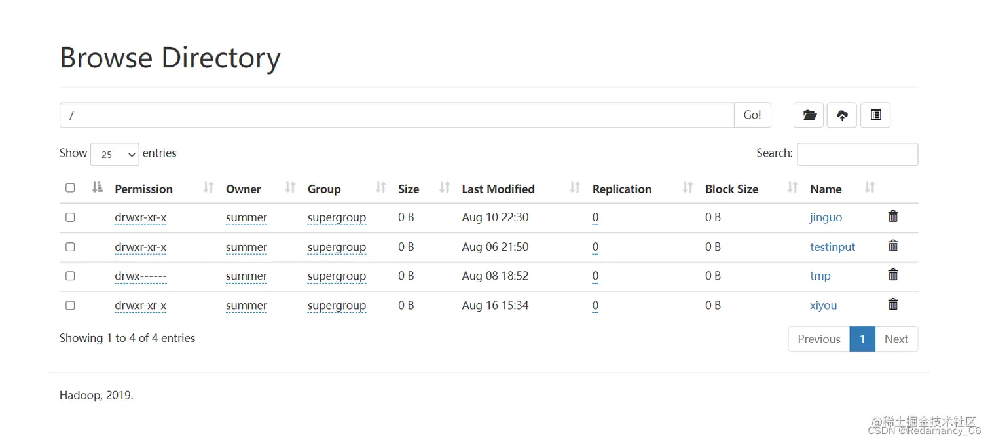Click the Showing 1 to 4 of 4 entries text
The width and height of the screenshot is (990, 442).
tap(127, 338)
